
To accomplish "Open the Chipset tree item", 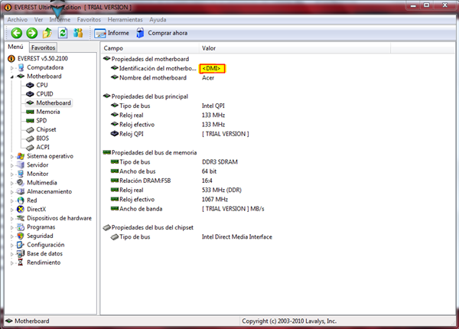I will [x=47, y=129].
